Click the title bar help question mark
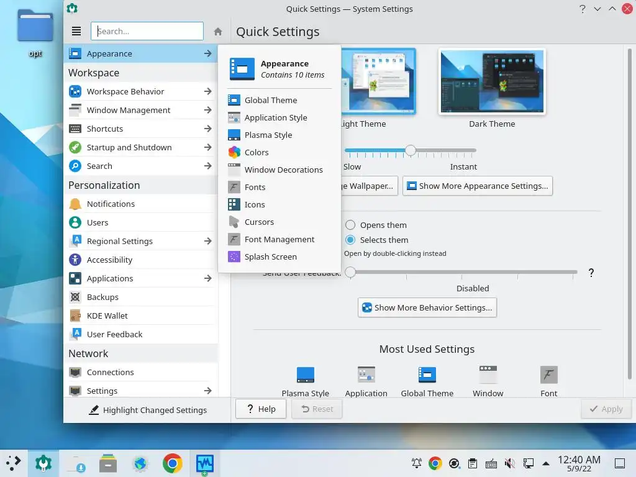636x477 pixels. tap(583, 9)
